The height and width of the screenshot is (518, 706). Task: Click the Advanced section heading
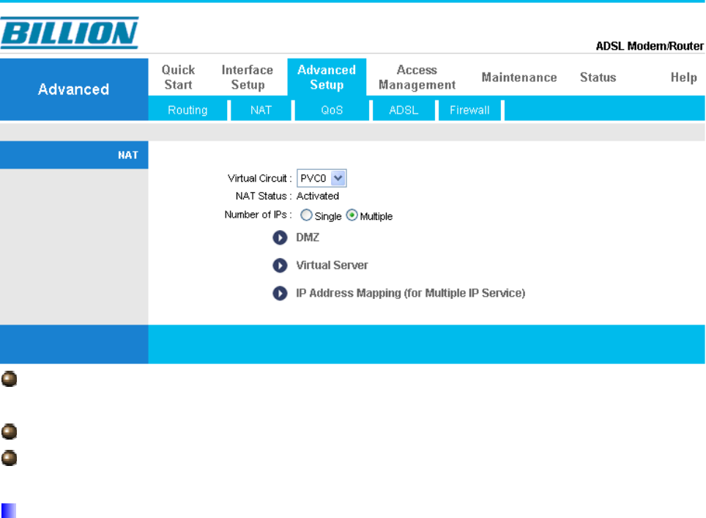(73, 89)
